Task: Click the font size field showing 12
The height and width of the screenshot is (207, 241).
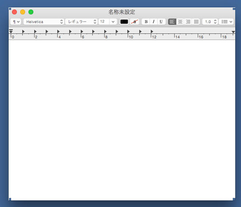Action: point(104,22)
